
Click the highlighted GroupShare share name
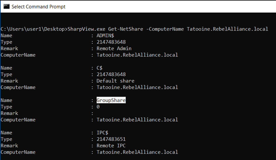coord(111,100)
